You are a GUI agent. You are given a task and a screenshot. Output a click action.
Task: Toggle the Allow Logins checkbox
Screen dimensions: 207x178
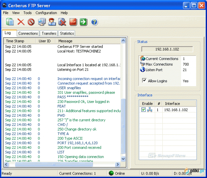[144, 80]
